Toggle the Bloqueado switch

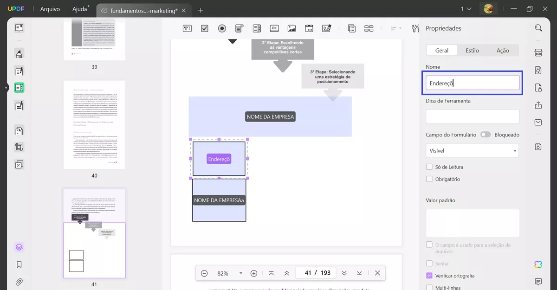click(486, 135)
